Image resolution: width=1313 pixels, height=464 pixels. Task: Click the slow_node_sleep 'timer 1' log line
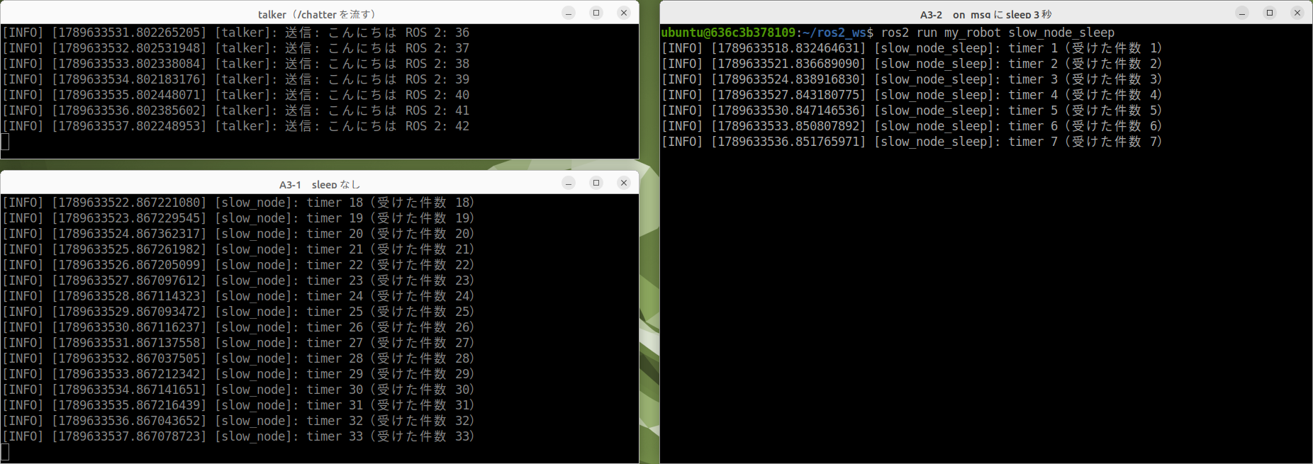[912, 48]
